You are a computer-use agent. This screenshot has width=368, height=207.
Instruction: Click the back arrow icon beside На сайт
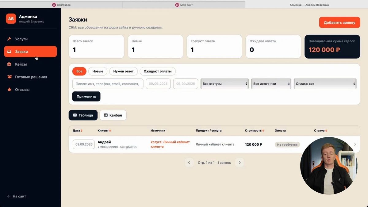click(9, 196)
